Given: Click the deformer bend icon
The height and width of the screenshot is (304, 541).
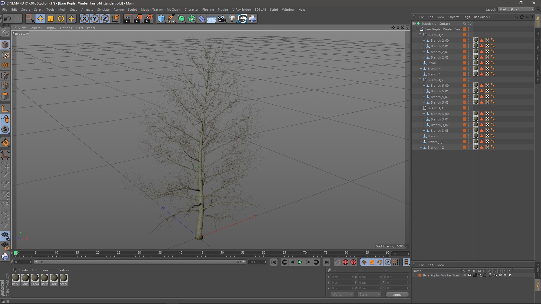Looking at the screenshot, I should pos(202,19).
